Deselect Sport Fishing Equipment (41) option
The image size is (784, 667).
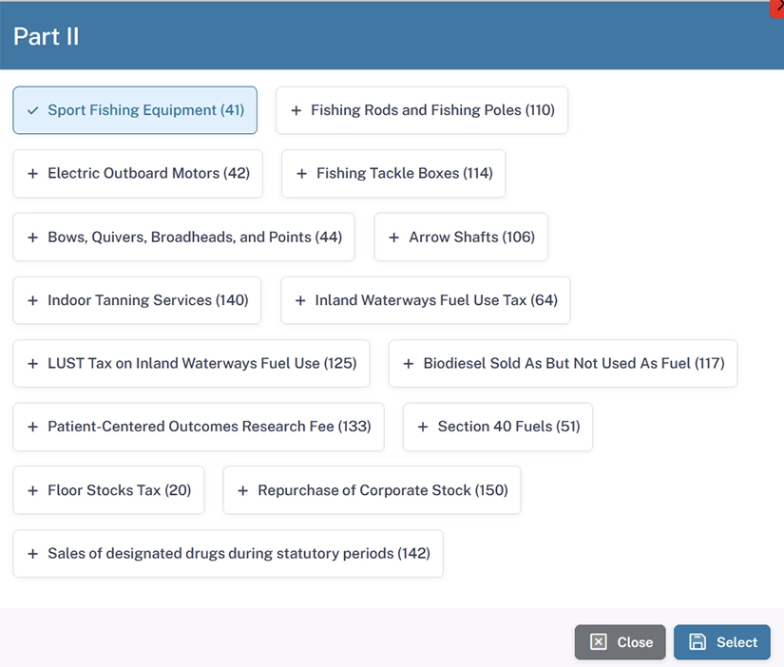(135, 110)
